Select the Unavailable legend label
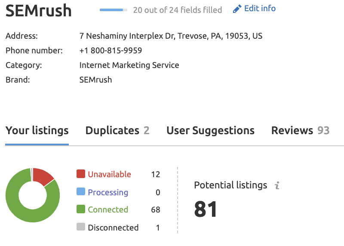 (109, 175)
